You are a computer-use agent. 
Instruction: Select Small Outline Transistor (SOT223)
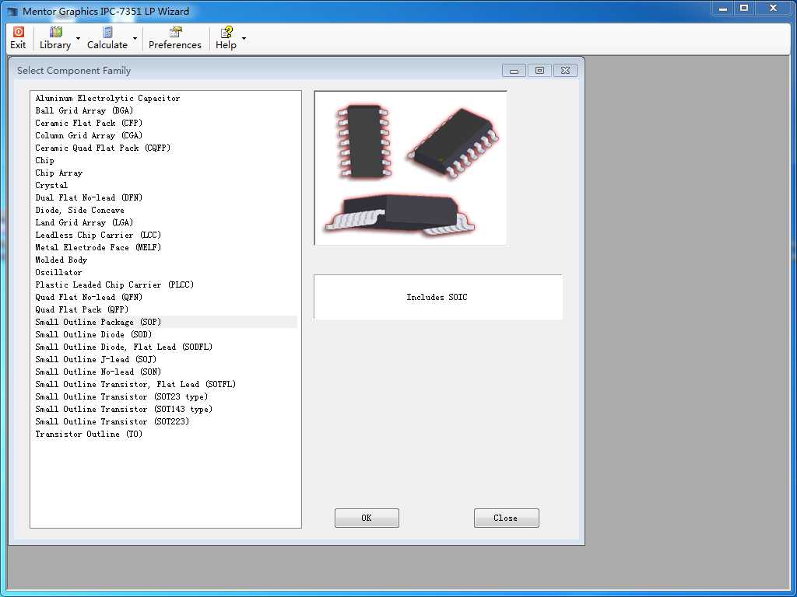click(163, 421)
